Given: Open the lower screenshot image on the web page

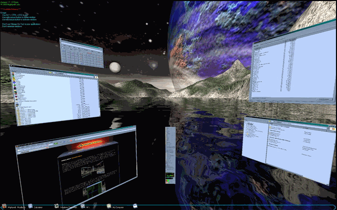Looking at the screenshot, I should (94, 190).
